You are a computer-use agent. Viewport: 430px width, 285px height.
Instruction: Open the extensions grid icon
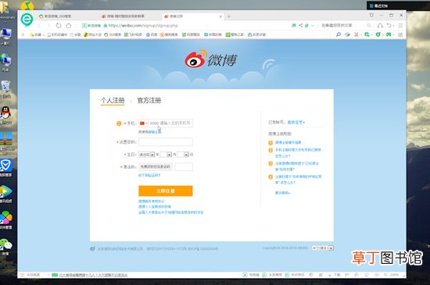[x=400, y=35]
